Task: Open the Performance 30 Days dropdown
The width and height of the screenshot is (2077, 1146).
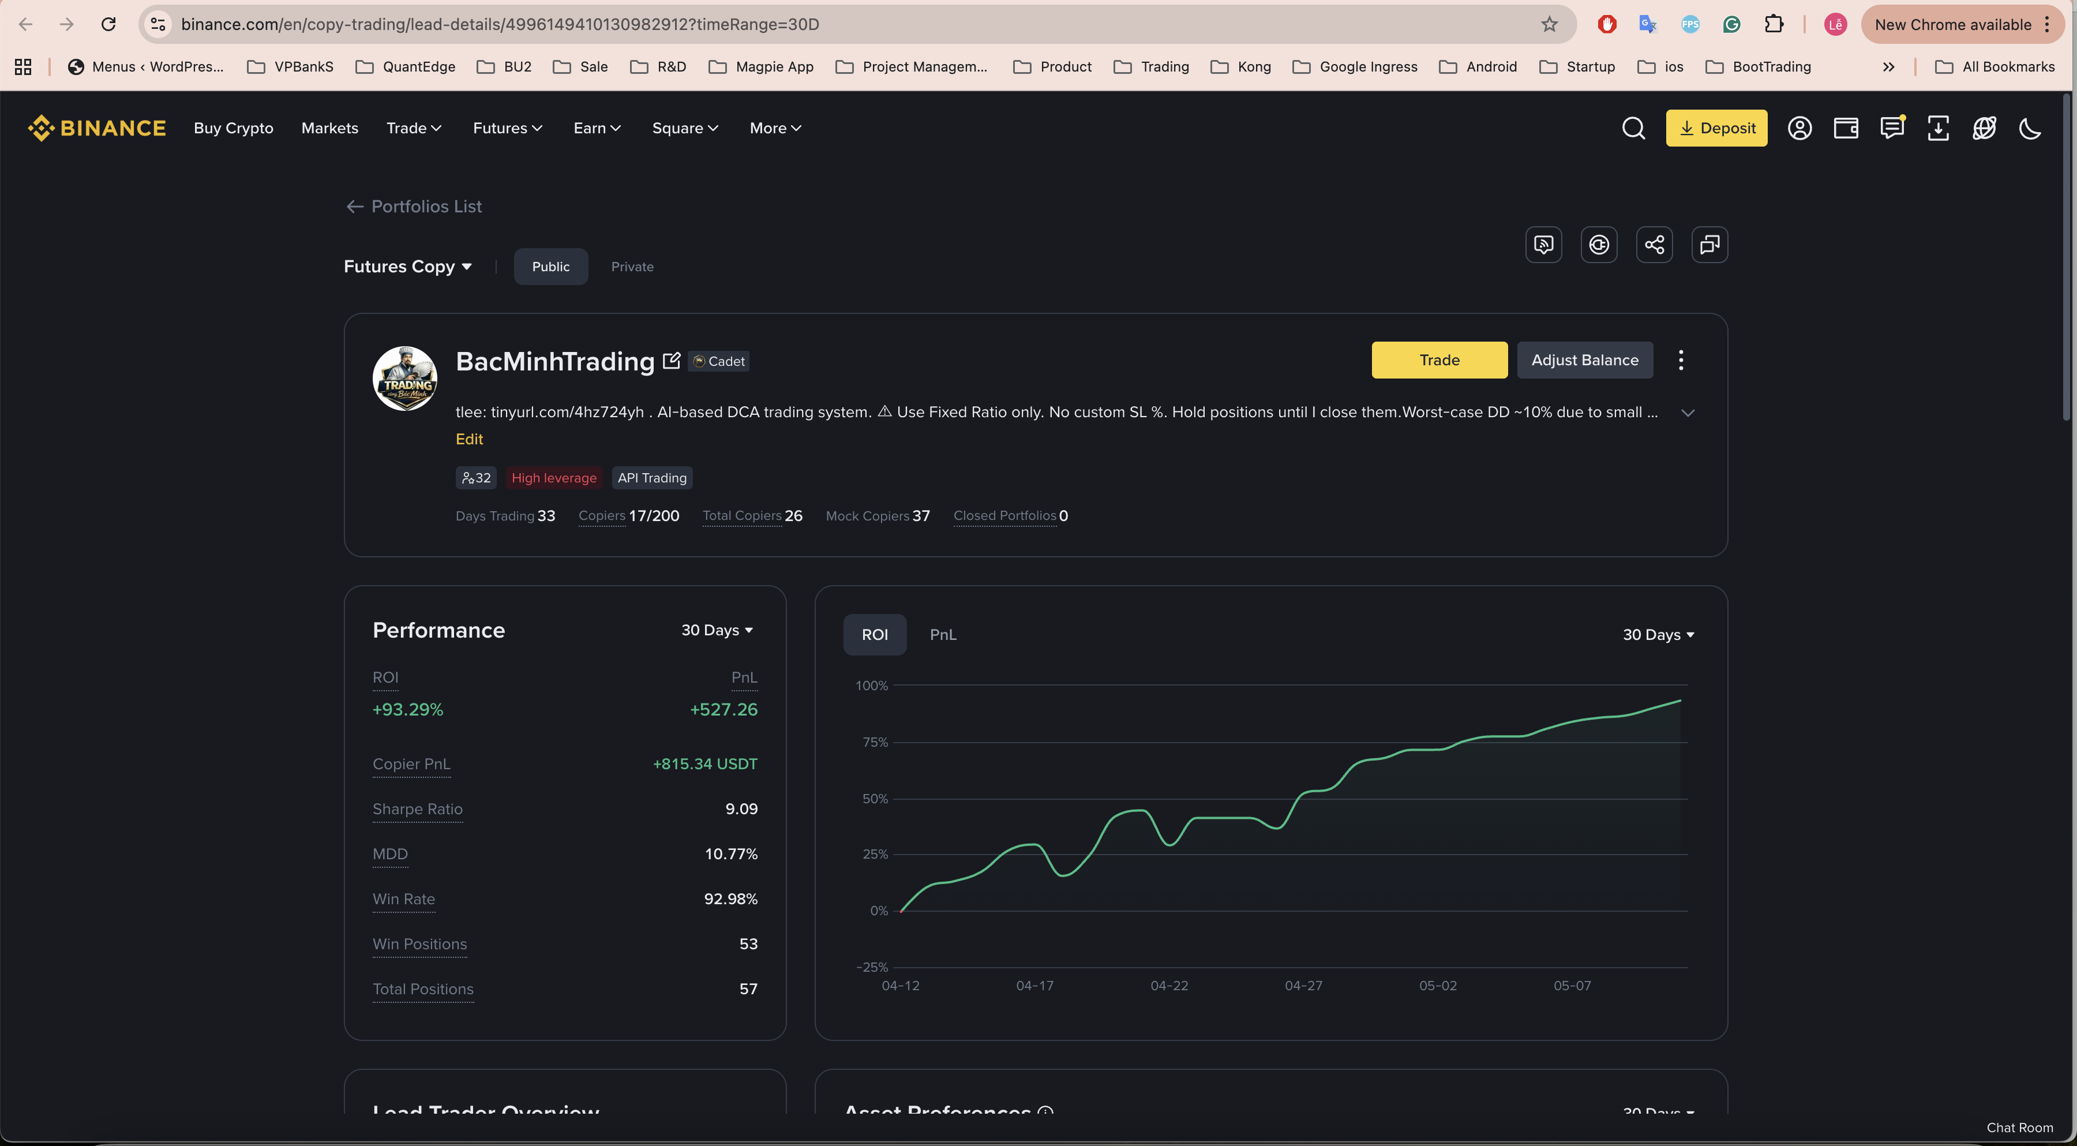Action: (x=717, y=630)
